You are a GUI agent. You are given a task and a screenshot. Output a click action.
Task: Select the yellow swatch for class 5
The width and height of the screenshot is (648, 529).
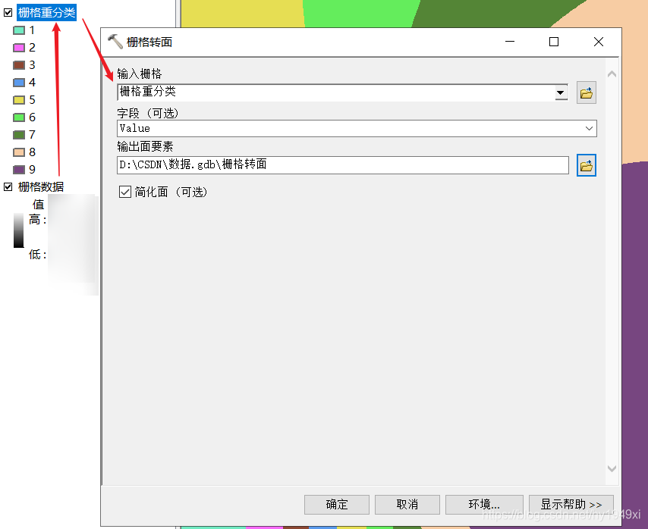tap(18, 99)
